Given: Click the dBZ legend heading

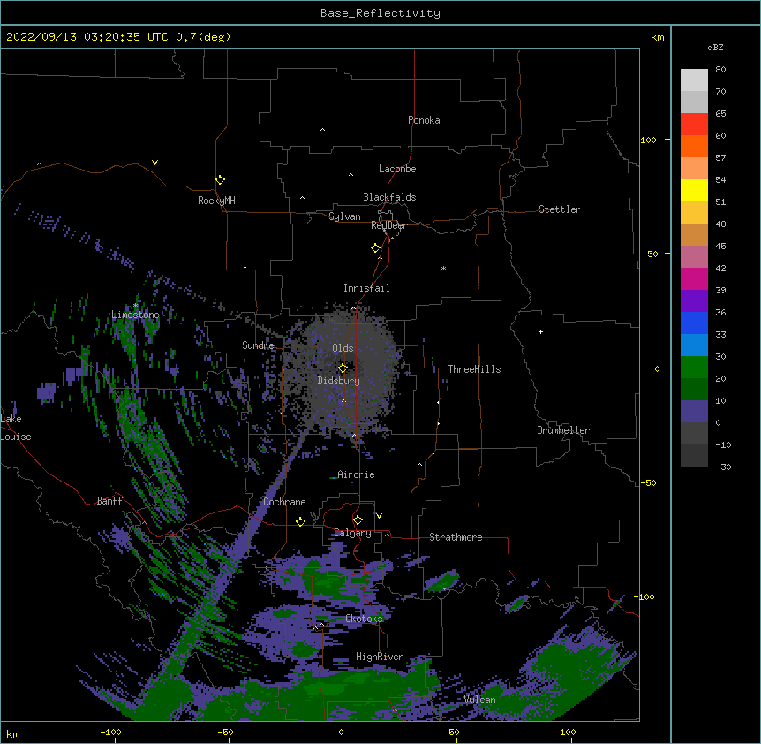Looking at the screenshot, I should point(715,47).
